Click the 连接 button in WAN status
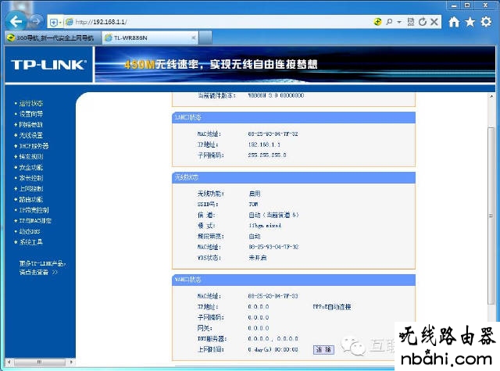The height and width of the screenshot is (371, 500). pos(323,350)
